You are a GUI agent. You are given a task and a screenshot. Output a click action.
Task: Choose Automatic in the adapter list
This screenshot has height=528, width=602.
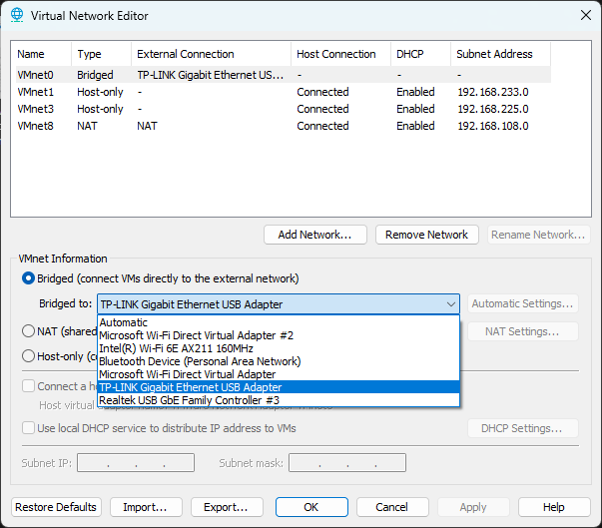point(279,322)
